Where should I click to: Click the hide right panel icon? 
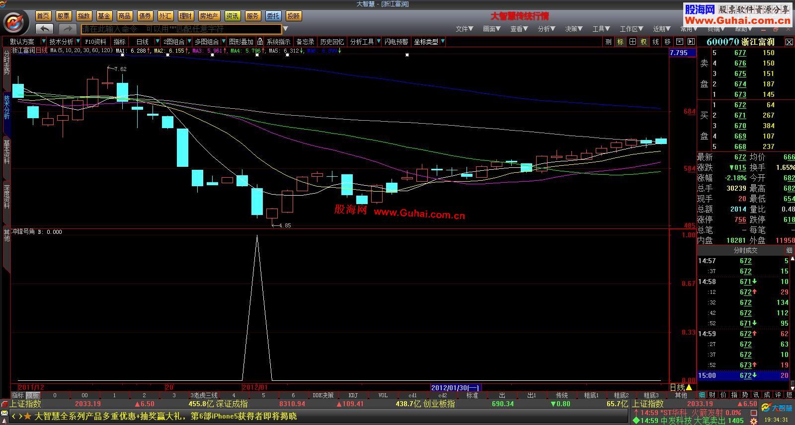[691, 42]
